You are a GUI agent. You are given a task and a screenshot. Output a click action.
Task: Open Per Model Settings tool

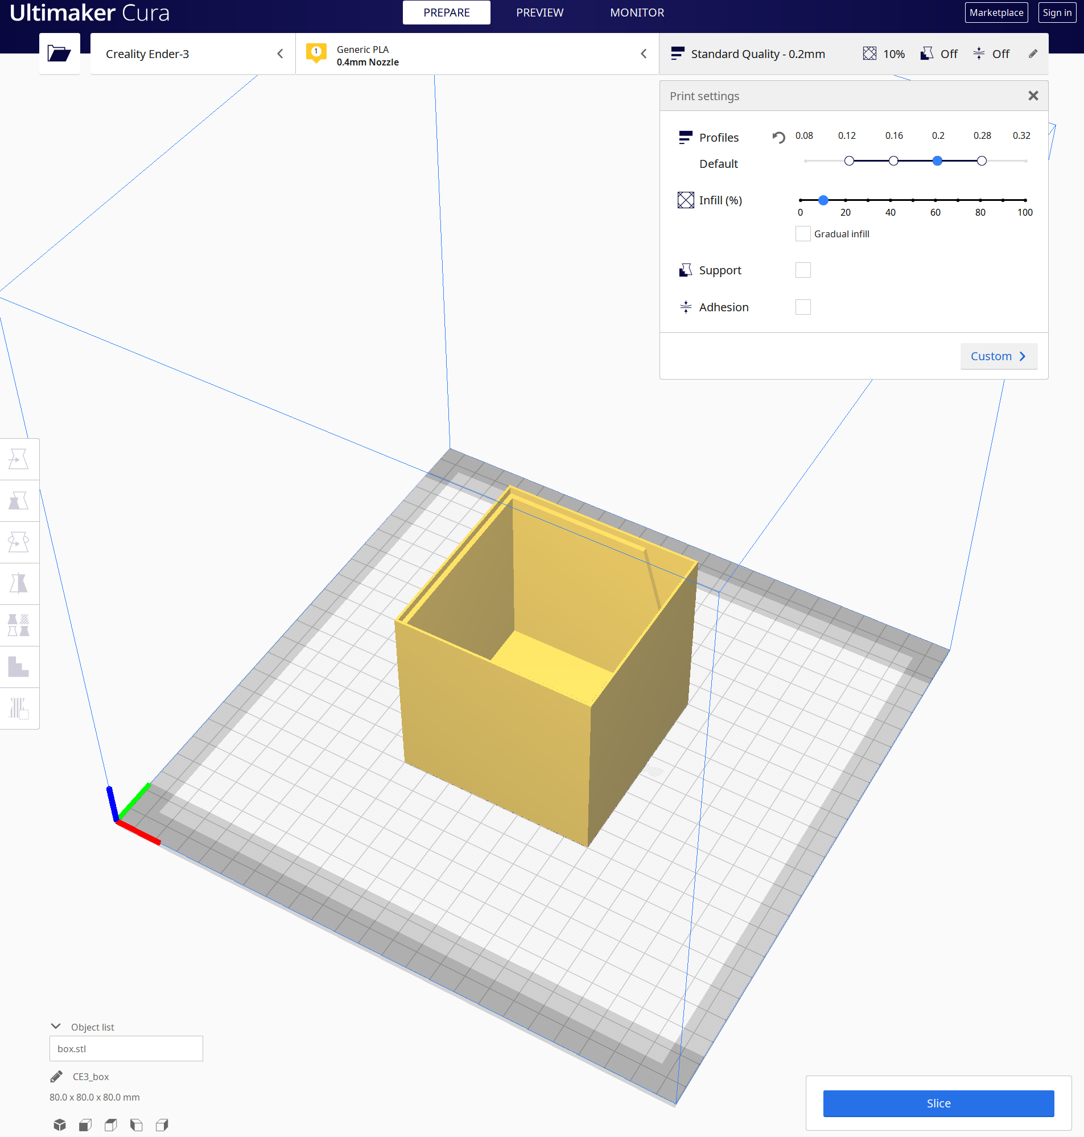(x=19, y=624)
